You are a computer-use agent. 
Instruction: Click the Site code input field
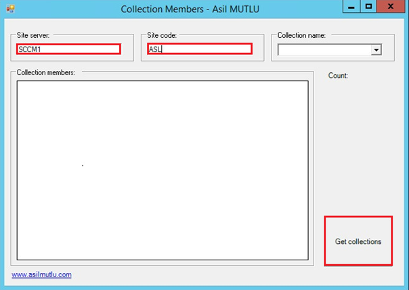[200, 49]
